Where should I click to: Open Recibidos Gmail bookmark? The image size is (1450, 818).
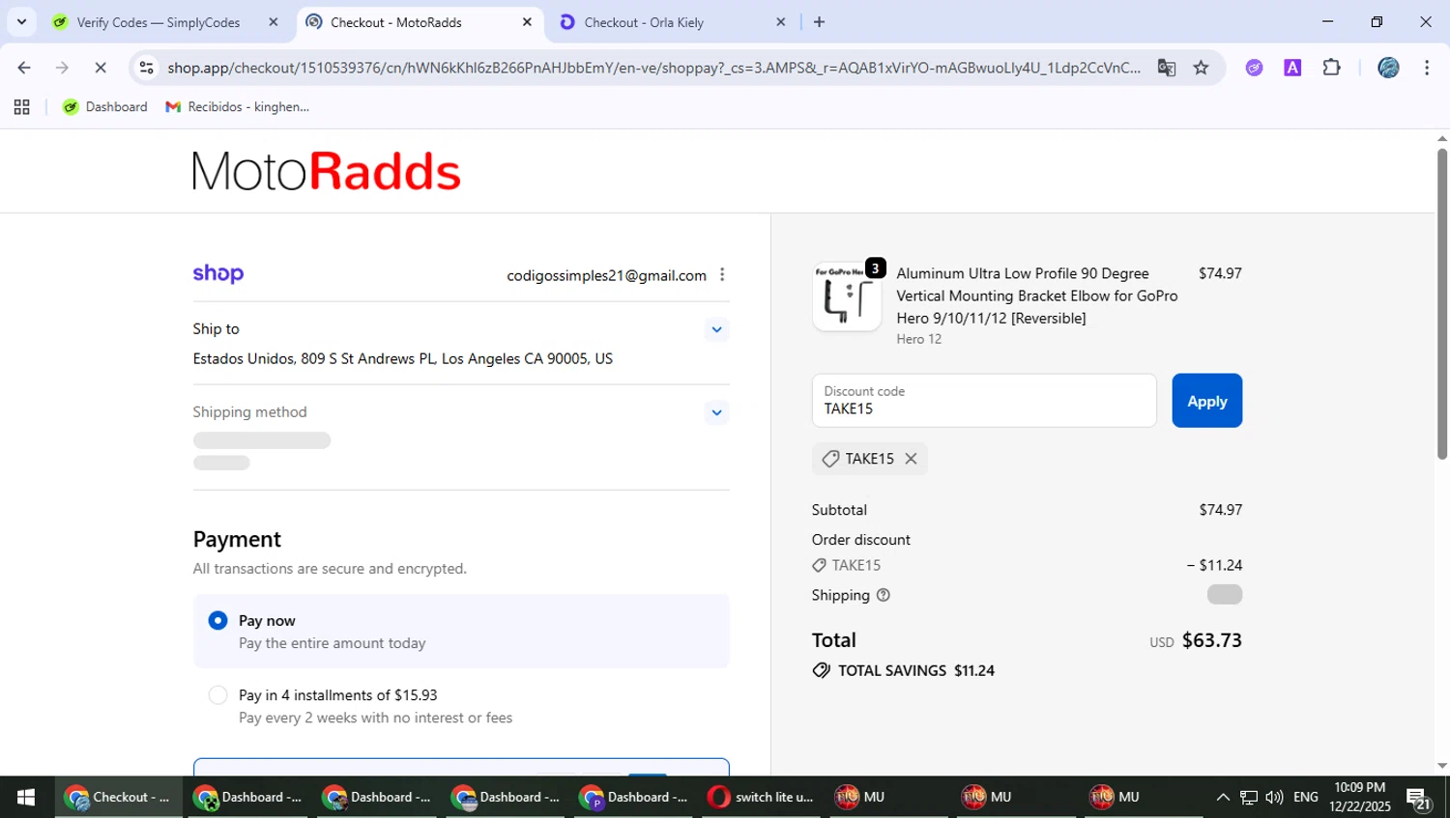(x=238, y=107)
